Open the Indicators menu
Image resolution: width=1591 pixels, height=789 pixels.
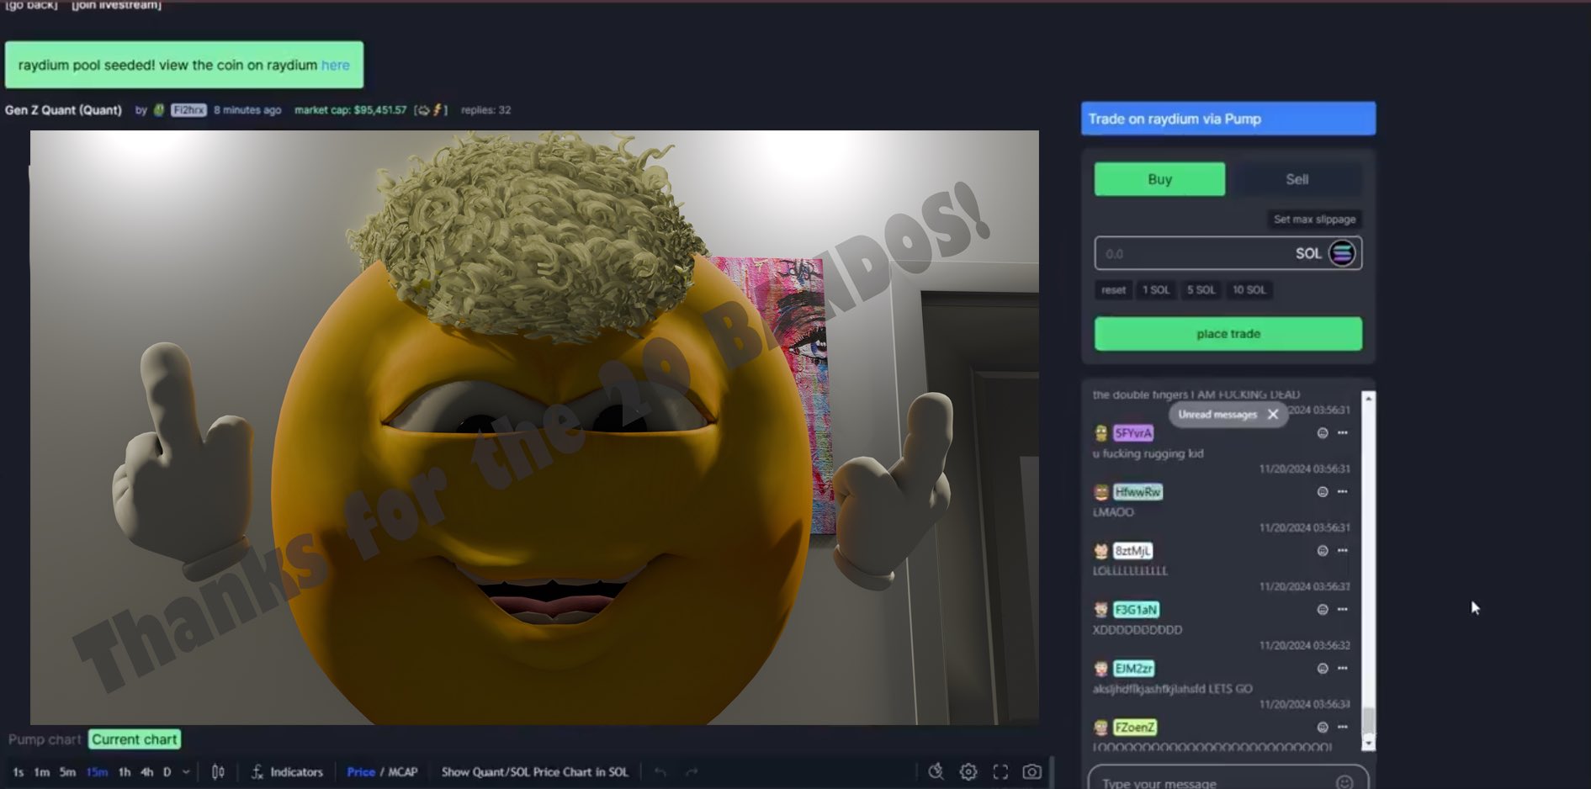(287, 772)
